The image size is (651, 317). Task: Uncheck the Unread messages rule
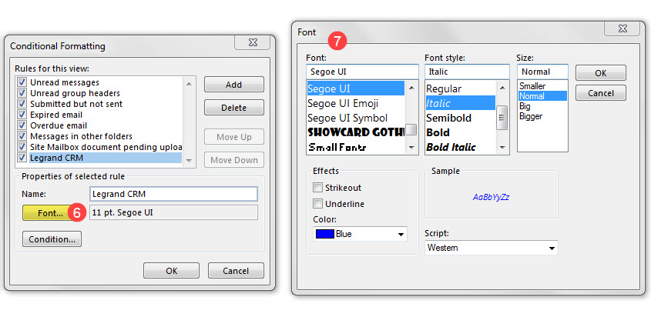point(22,82)
